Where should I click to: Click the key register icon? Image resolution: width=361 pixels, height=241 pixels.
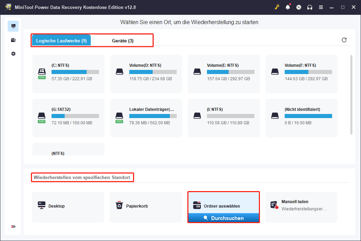coord(277,7)
